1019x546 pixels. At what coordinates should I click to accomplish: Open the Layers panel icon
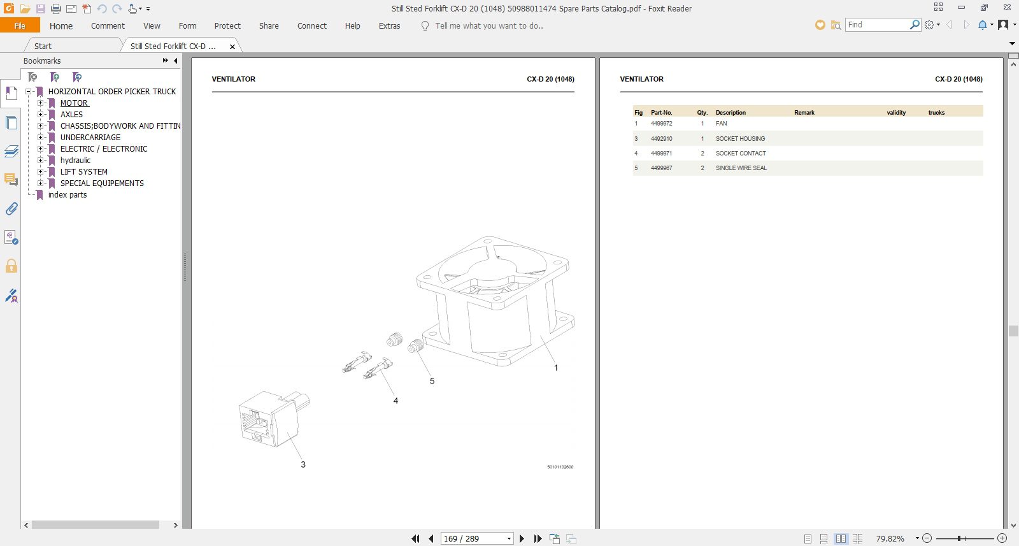[x=11, y=152]
